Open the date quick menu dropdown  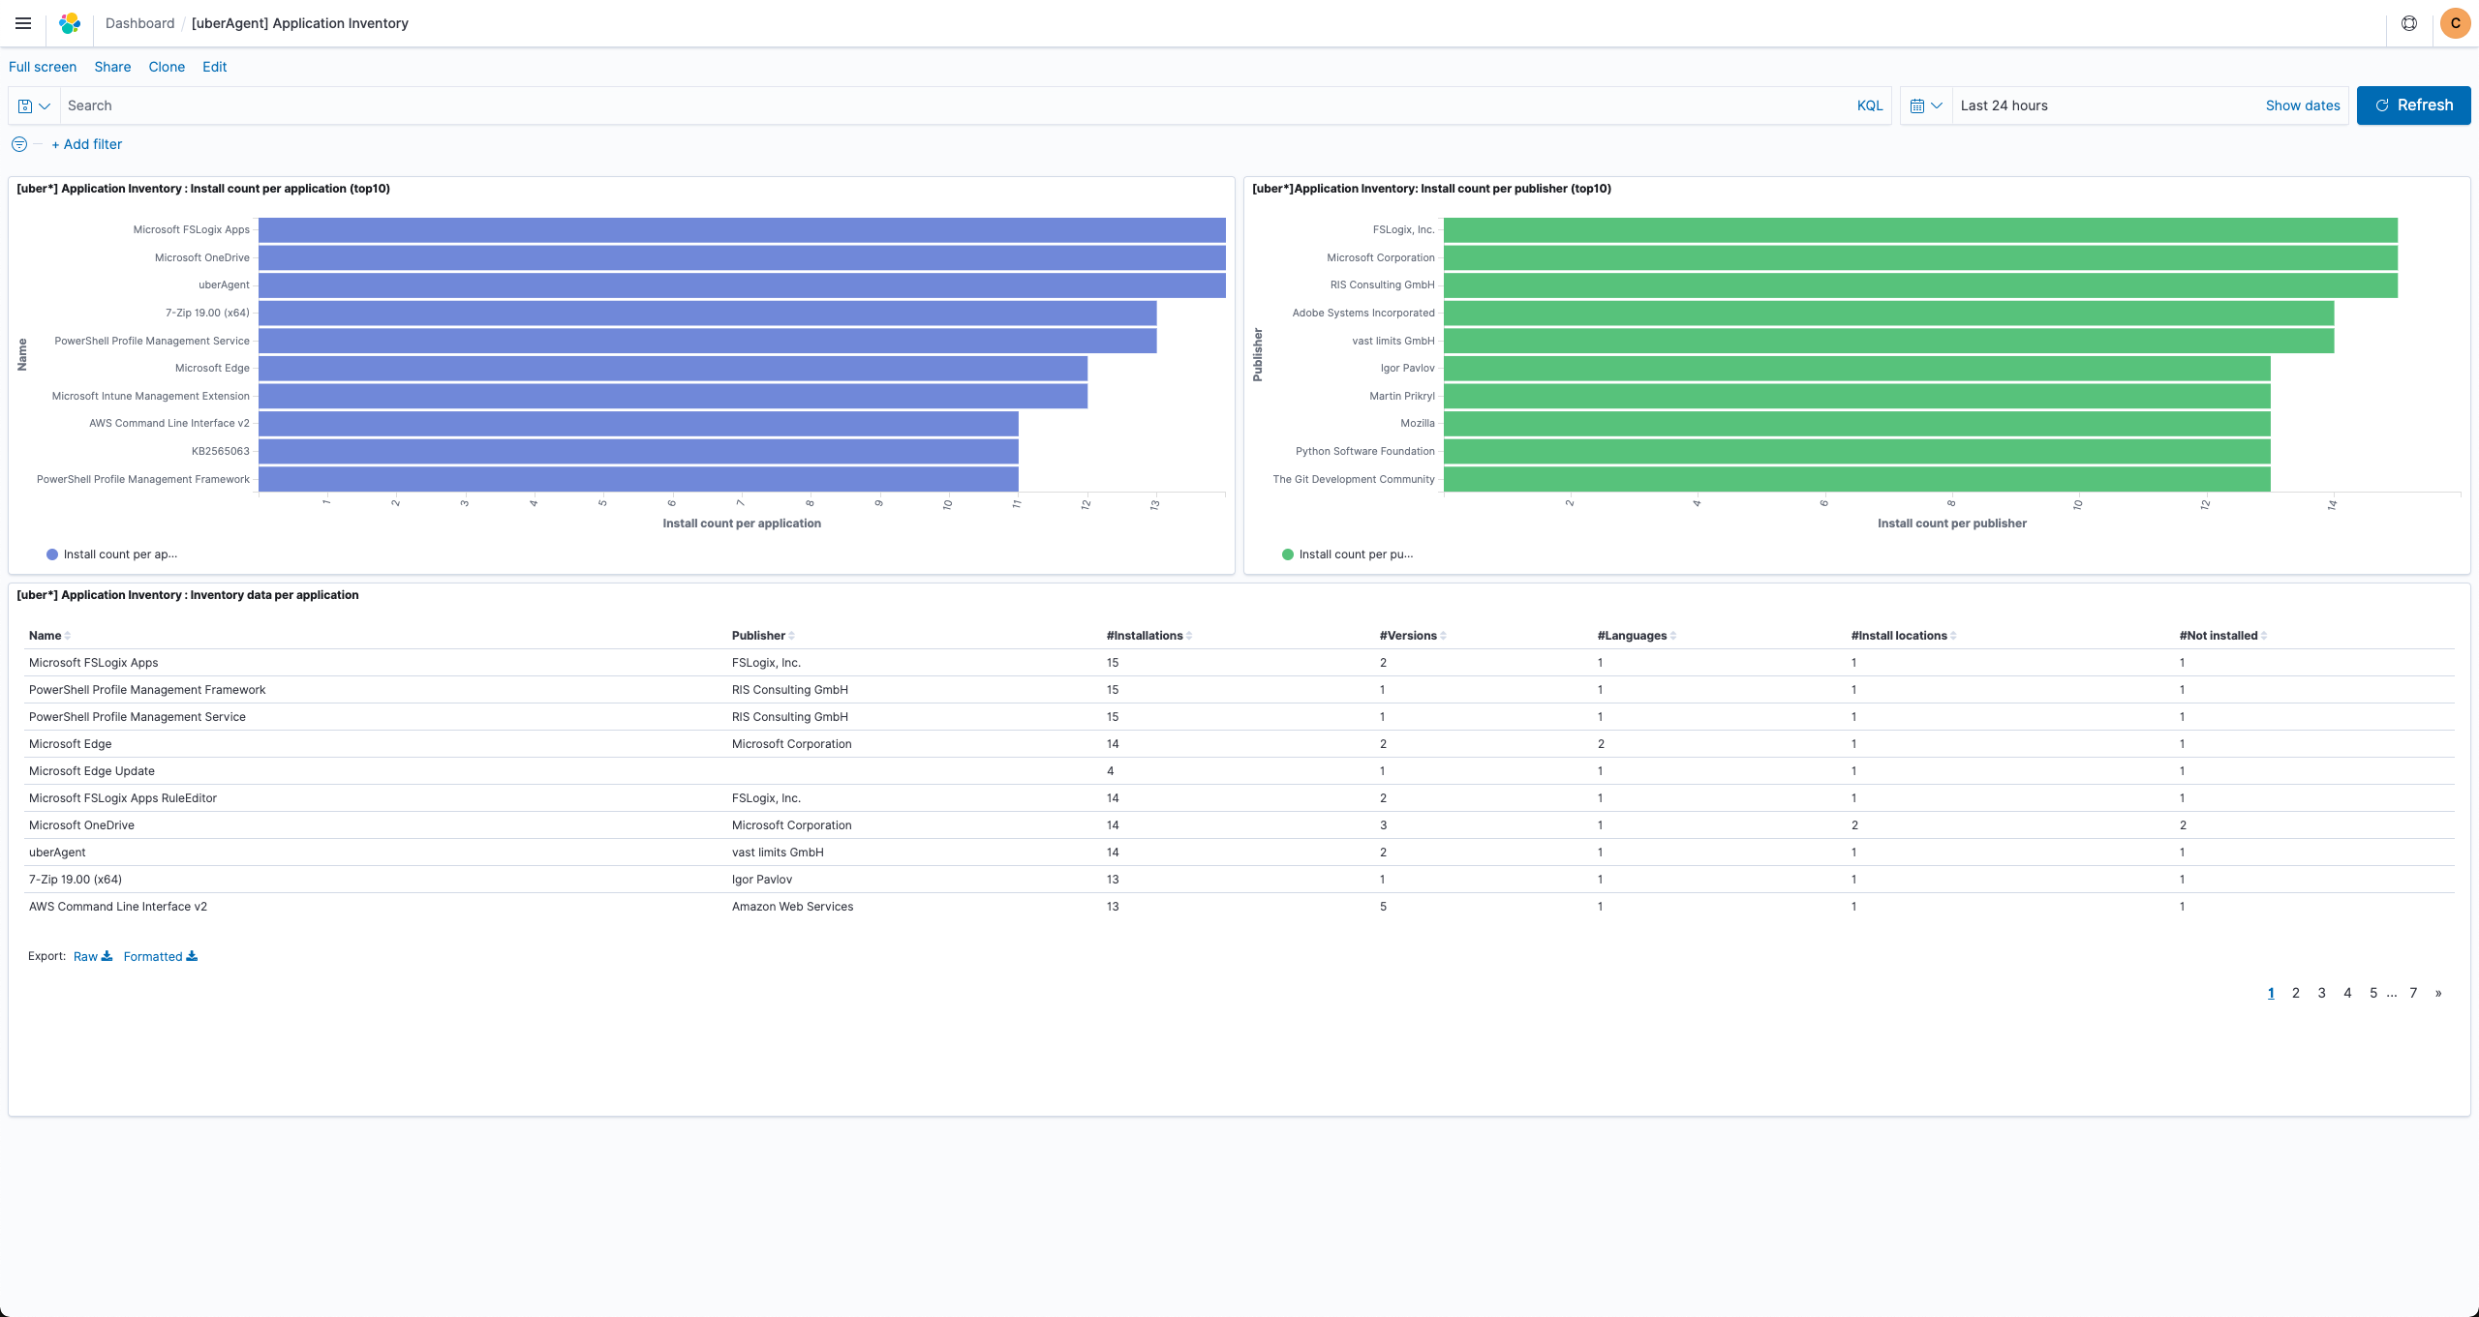[x=1925, y=105]
